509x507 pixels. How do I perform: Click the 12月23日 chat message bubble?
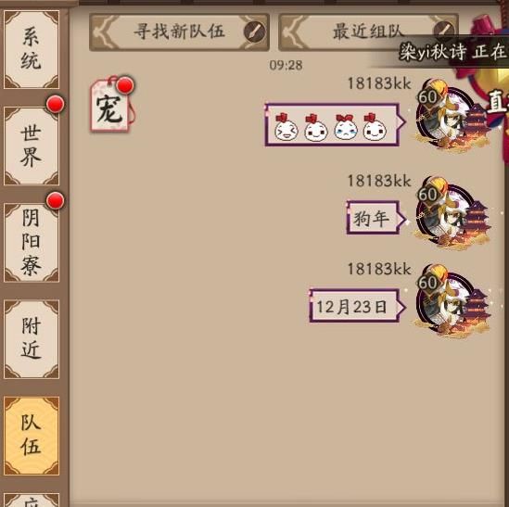[x=357, y=306]
